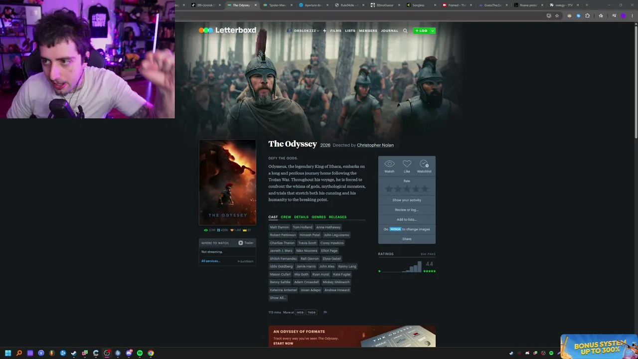Open Steam from the taskbar

click(74, 353)
